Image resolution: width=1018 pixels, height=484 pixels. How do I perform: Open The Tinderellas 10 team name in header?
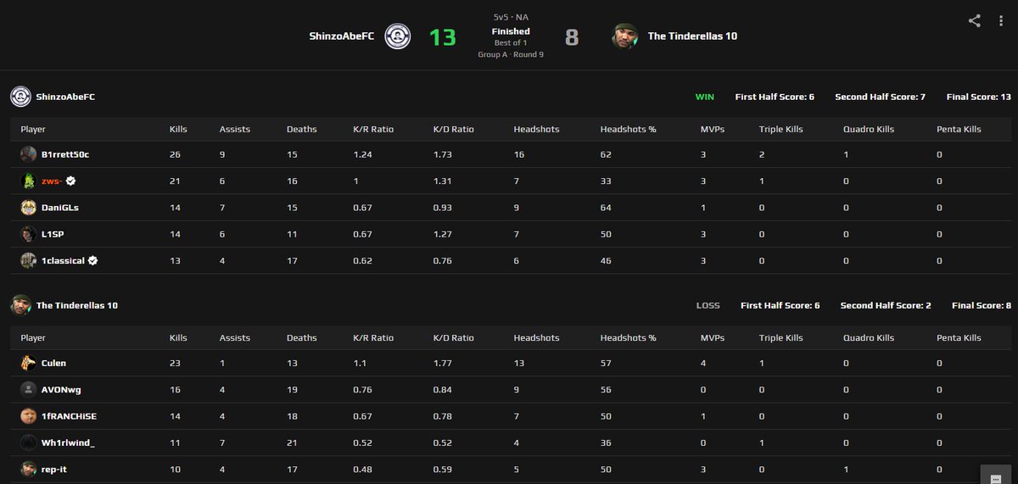[x=692, y=36]
